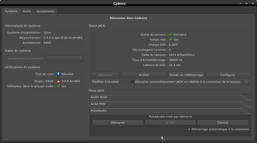The height and width of the screenshot is (143, 257).
Task: Open the Ajustements tab
Action: [45, 11]
